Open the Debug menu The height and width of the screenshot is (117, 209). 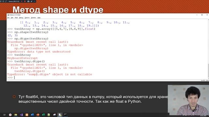[21, 18]
